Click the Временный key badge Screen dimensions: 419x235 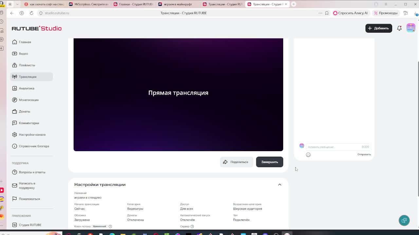(x=99, y=227)
